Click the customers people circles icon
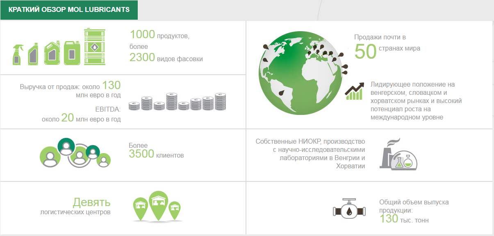 [75, 152]
